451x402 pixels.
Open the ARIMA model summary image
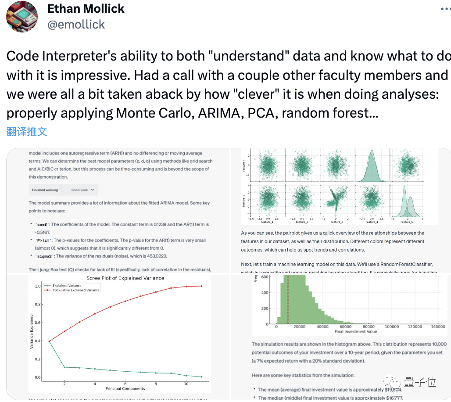point(118,210)
